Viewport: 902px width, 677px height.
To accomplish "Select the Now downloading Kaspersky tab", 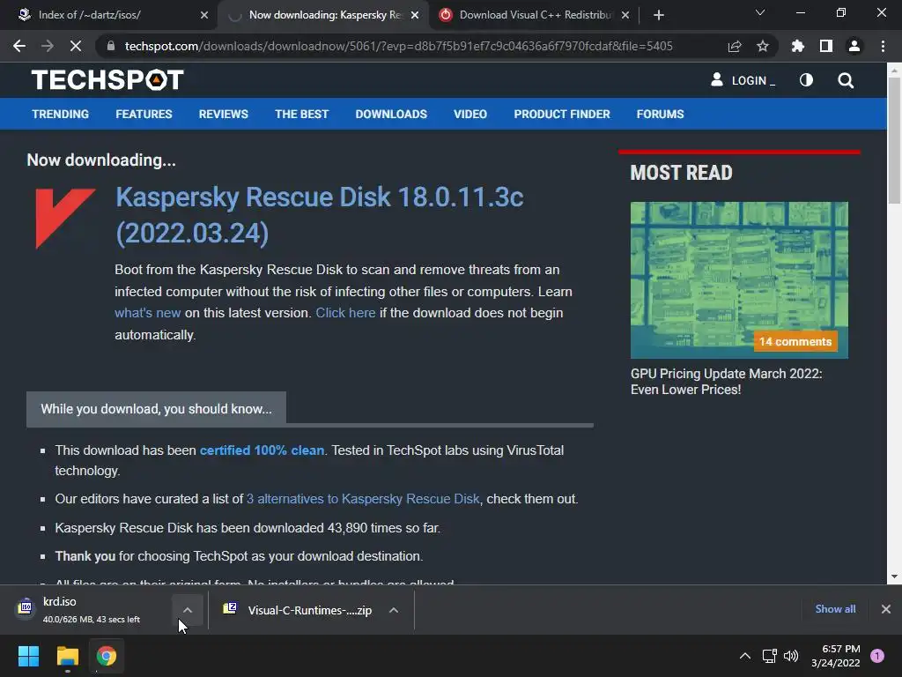I will 324,15.
